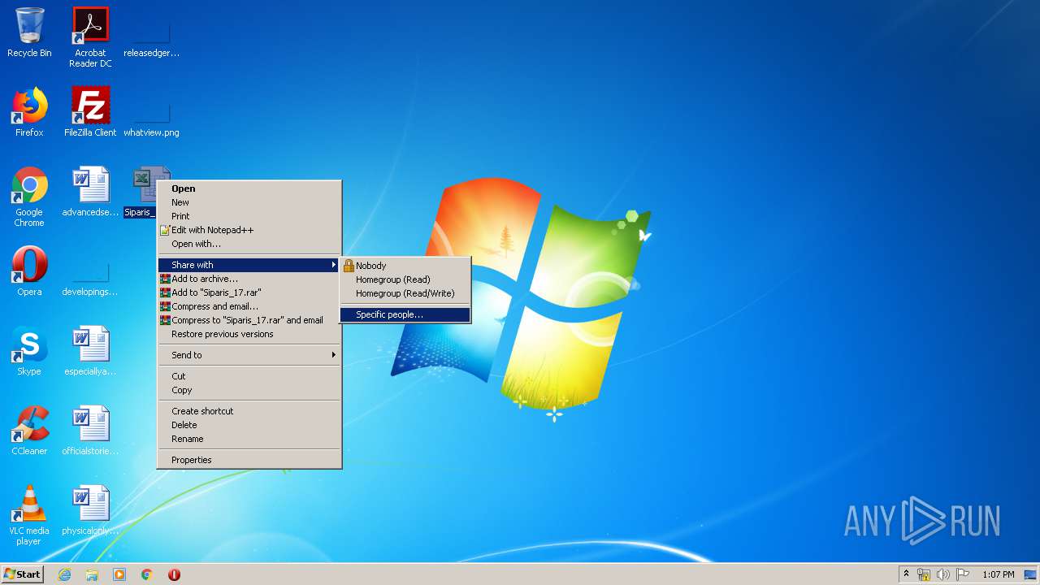This screenshot has width=1040, height=585.
Task: Select Cut from context menu
Action: 249,376
